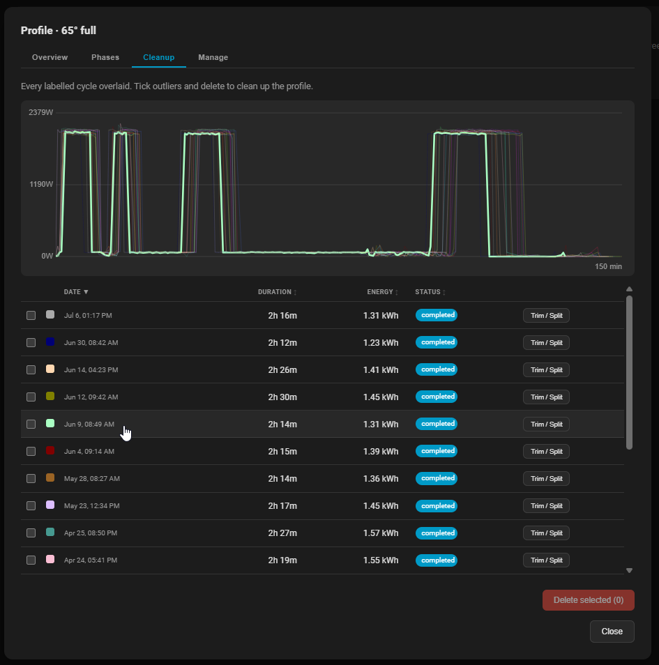Switch to the Overview tab
659x665 pixels.
click(x=50, y=57)
